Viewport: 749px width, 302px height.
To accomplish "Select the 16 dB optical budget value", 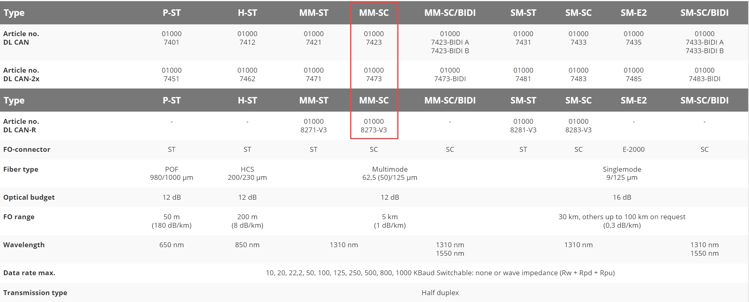I will click(621, 197).
